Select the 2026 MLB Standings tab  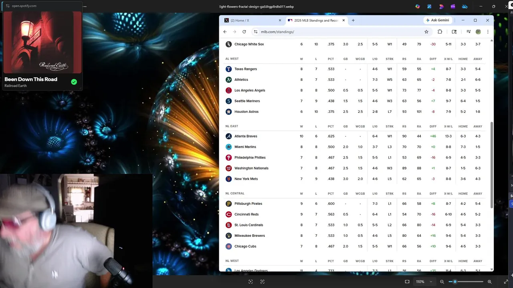(x=317, y=20)
